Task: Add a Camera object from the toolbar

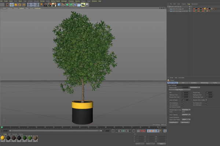Action: (x=83, y=5)
